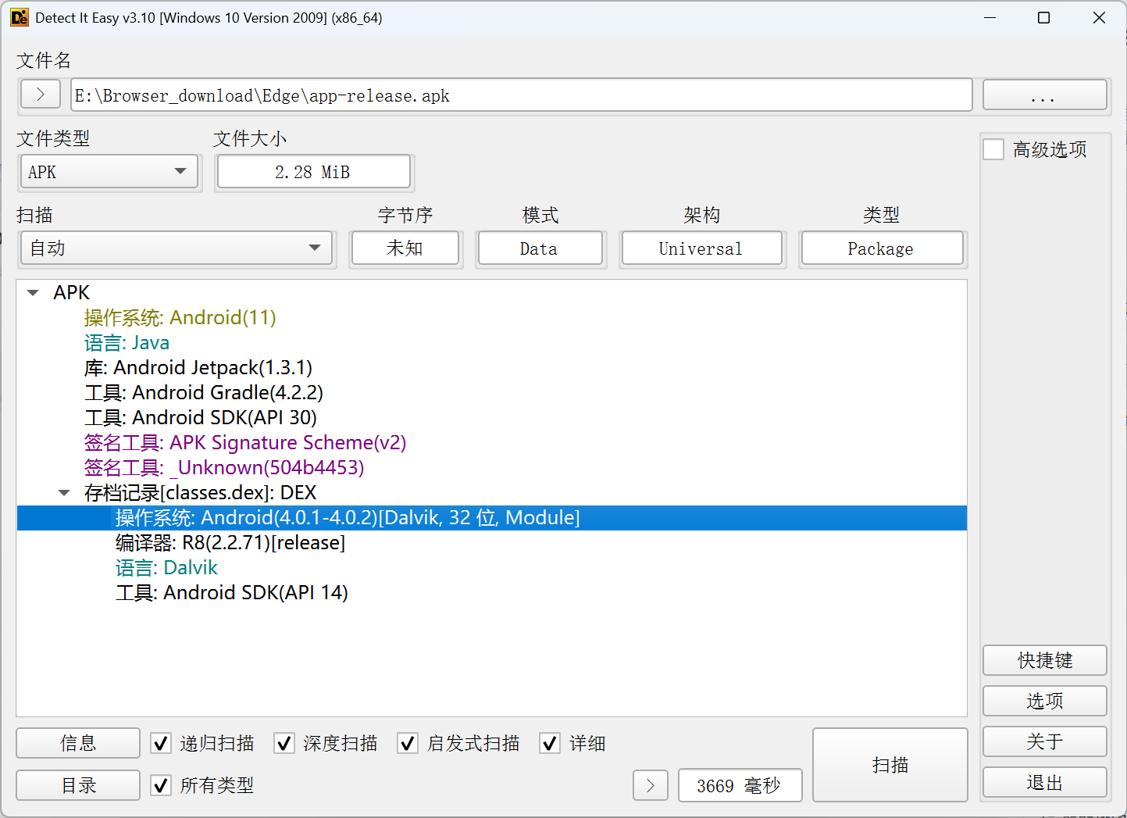Image resolution: width=1127 pixels, height=818 pixels.
Task: Start scan with the large 扫描 button
Action: [x=890, y=765]
